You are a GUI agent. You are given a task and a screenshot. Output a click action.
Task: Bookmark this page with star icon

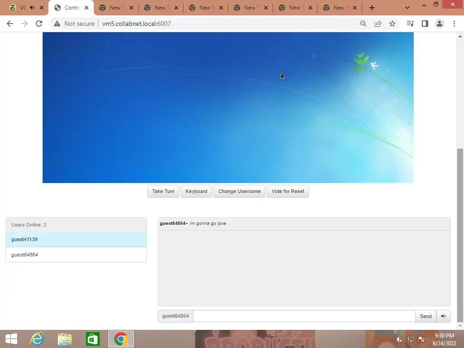392,24
